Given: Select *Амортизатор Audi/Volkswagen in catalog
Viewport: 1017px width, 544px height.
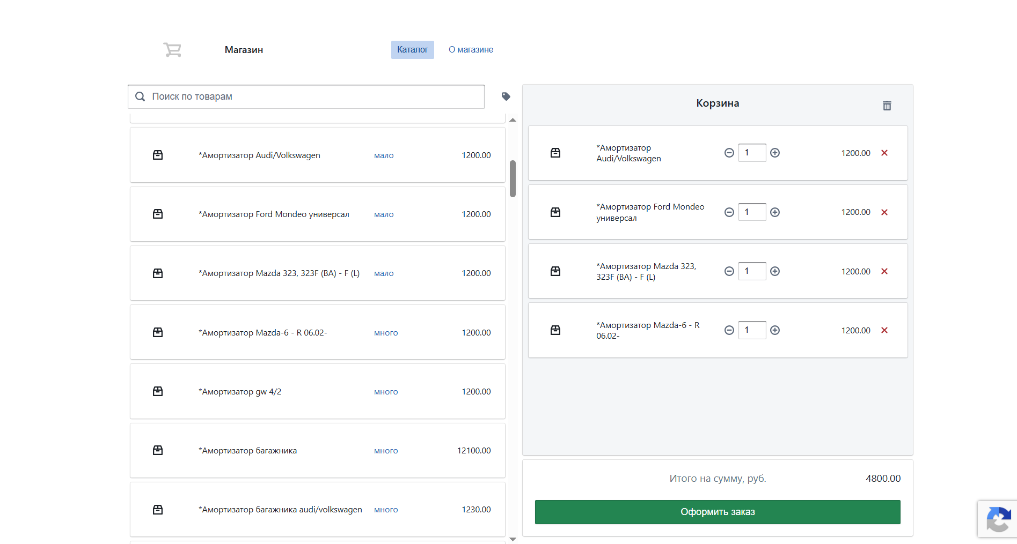Looking at the screenshot, I should (318, 155).
